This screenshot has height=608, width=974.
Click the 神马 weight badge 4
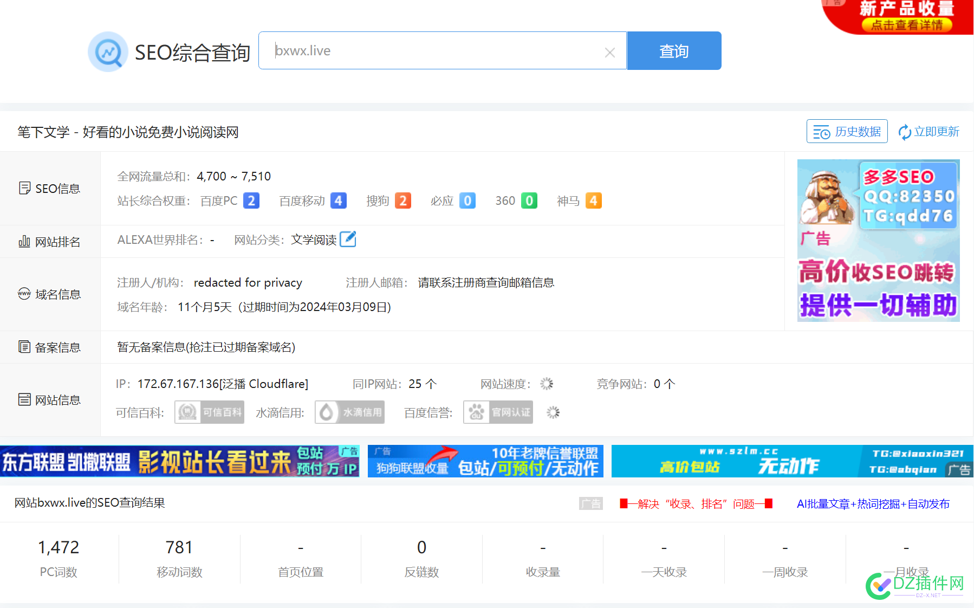(594, 201)
